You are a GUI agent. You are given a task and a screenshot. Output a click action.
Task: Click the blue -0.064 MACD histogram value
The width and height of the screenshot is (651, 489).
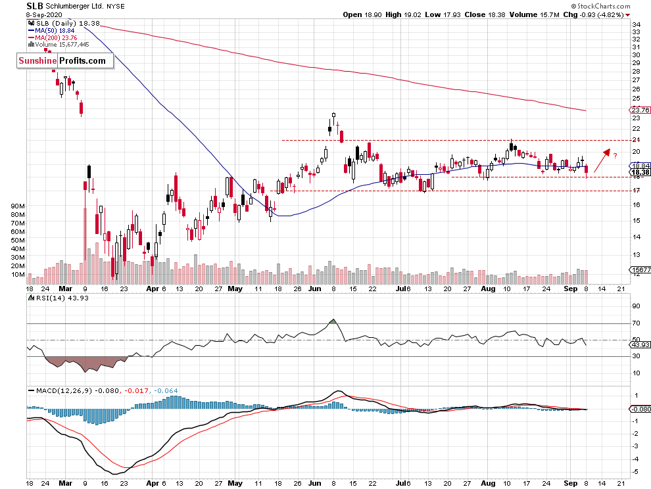pyautogui.click(x=166, y=390)
